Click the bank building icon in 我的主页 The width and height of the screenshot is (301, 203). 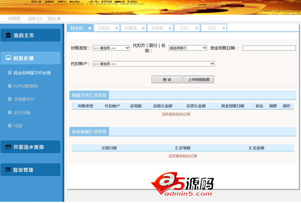click(8, 35)
